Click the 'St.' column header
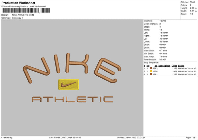Viewport: 198px width, 140px height. (156, 66)
